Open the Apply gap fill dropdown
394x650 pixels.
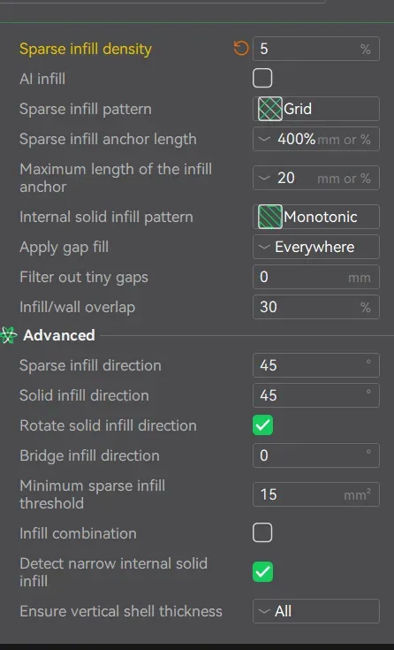316,247
